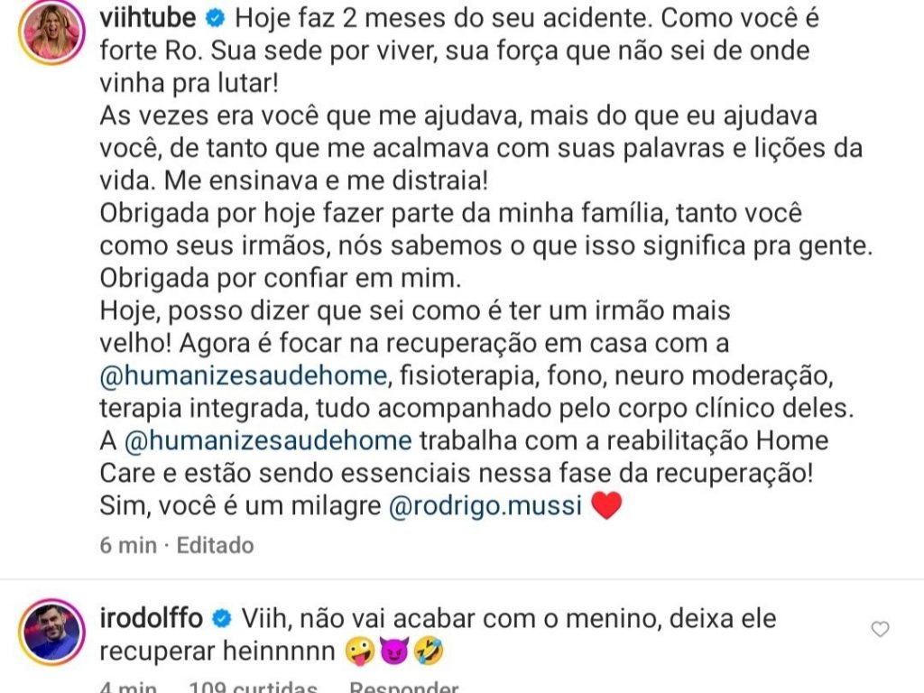
Task: Open the @humanizesaudehome mention before 'trabalha'
Action: [x=268, y=440]
